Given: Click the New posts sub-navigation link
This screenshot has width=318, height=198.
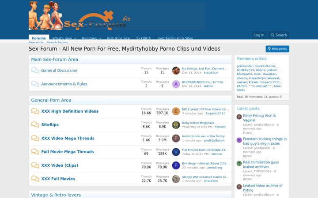Looking at the screenshot, I should tap(36, 42).
